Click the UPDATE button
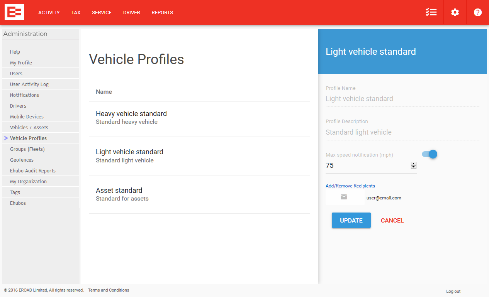The width and height of the screenshot is (489, 297). point(351,220)
